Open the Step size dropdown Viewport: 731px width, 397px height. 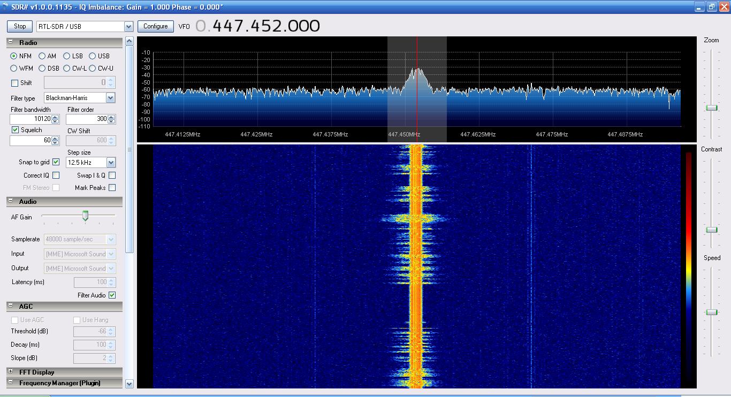point(111,163)
